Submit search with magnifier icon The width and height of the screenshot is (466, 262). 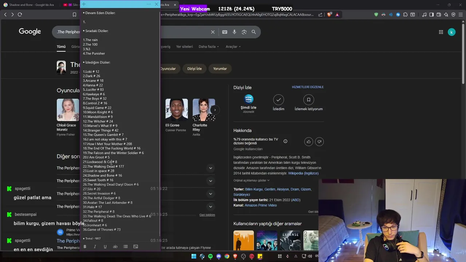point(254,32)
